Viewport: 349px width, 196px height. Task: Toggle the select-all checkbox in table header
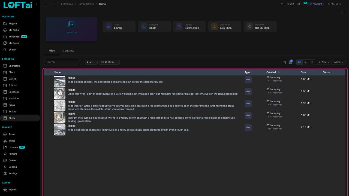[x=48, y=72]
